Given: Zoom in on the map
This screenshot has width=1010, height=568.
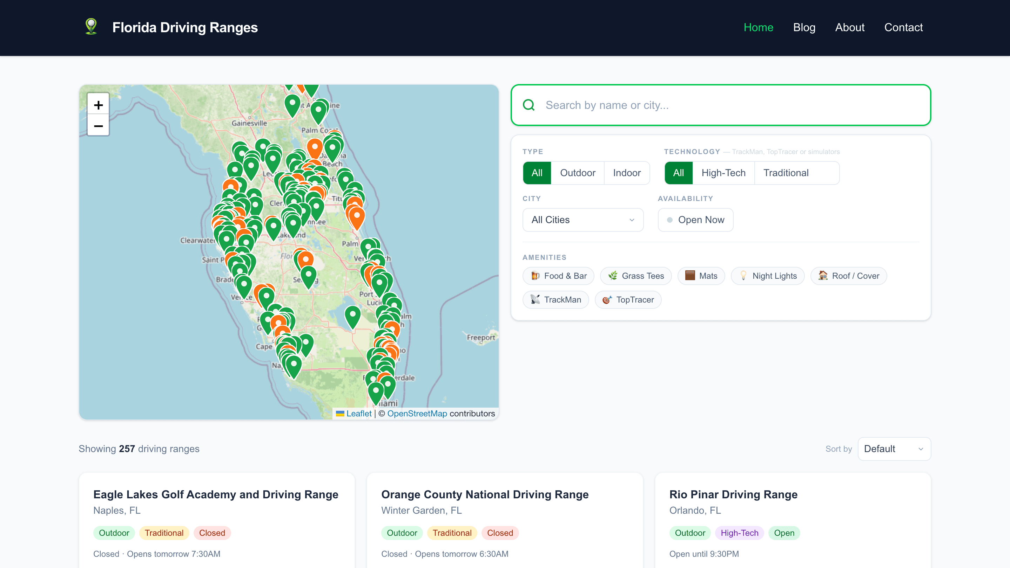Looking at the screenshot, I should pos(98,104).
